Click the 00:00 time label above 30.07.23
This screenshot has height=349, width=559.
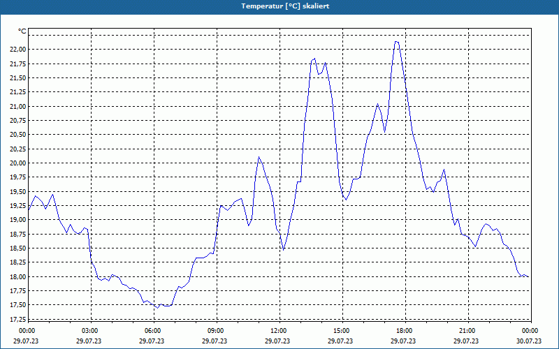point(530,331)
